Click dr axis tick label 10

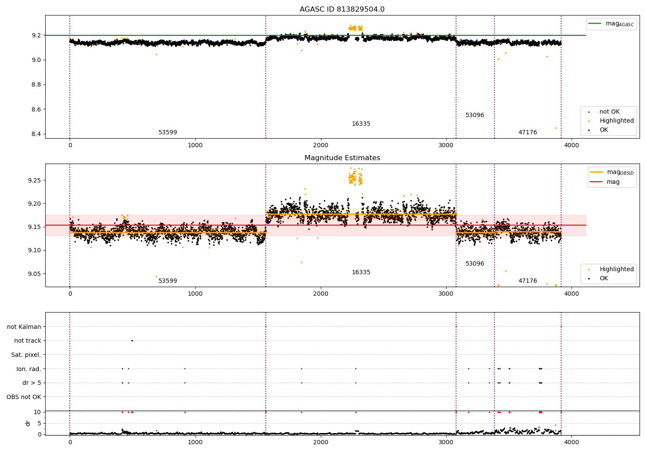coord(37,412)
